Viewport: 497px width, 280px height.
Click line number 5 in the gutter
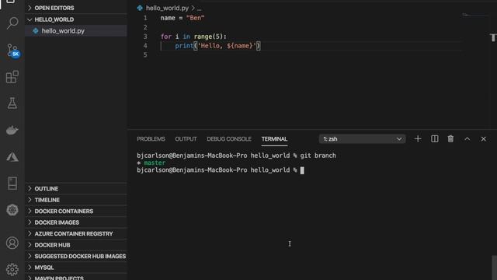[145, 55]
